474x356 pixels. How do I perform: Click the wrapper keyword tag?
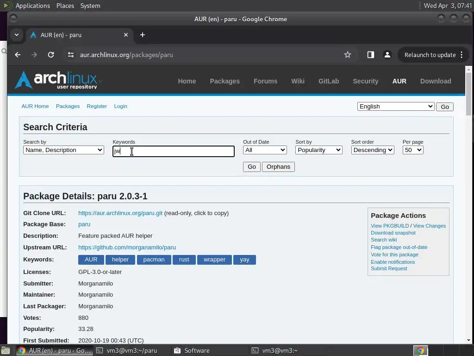(x=214, y=260)
